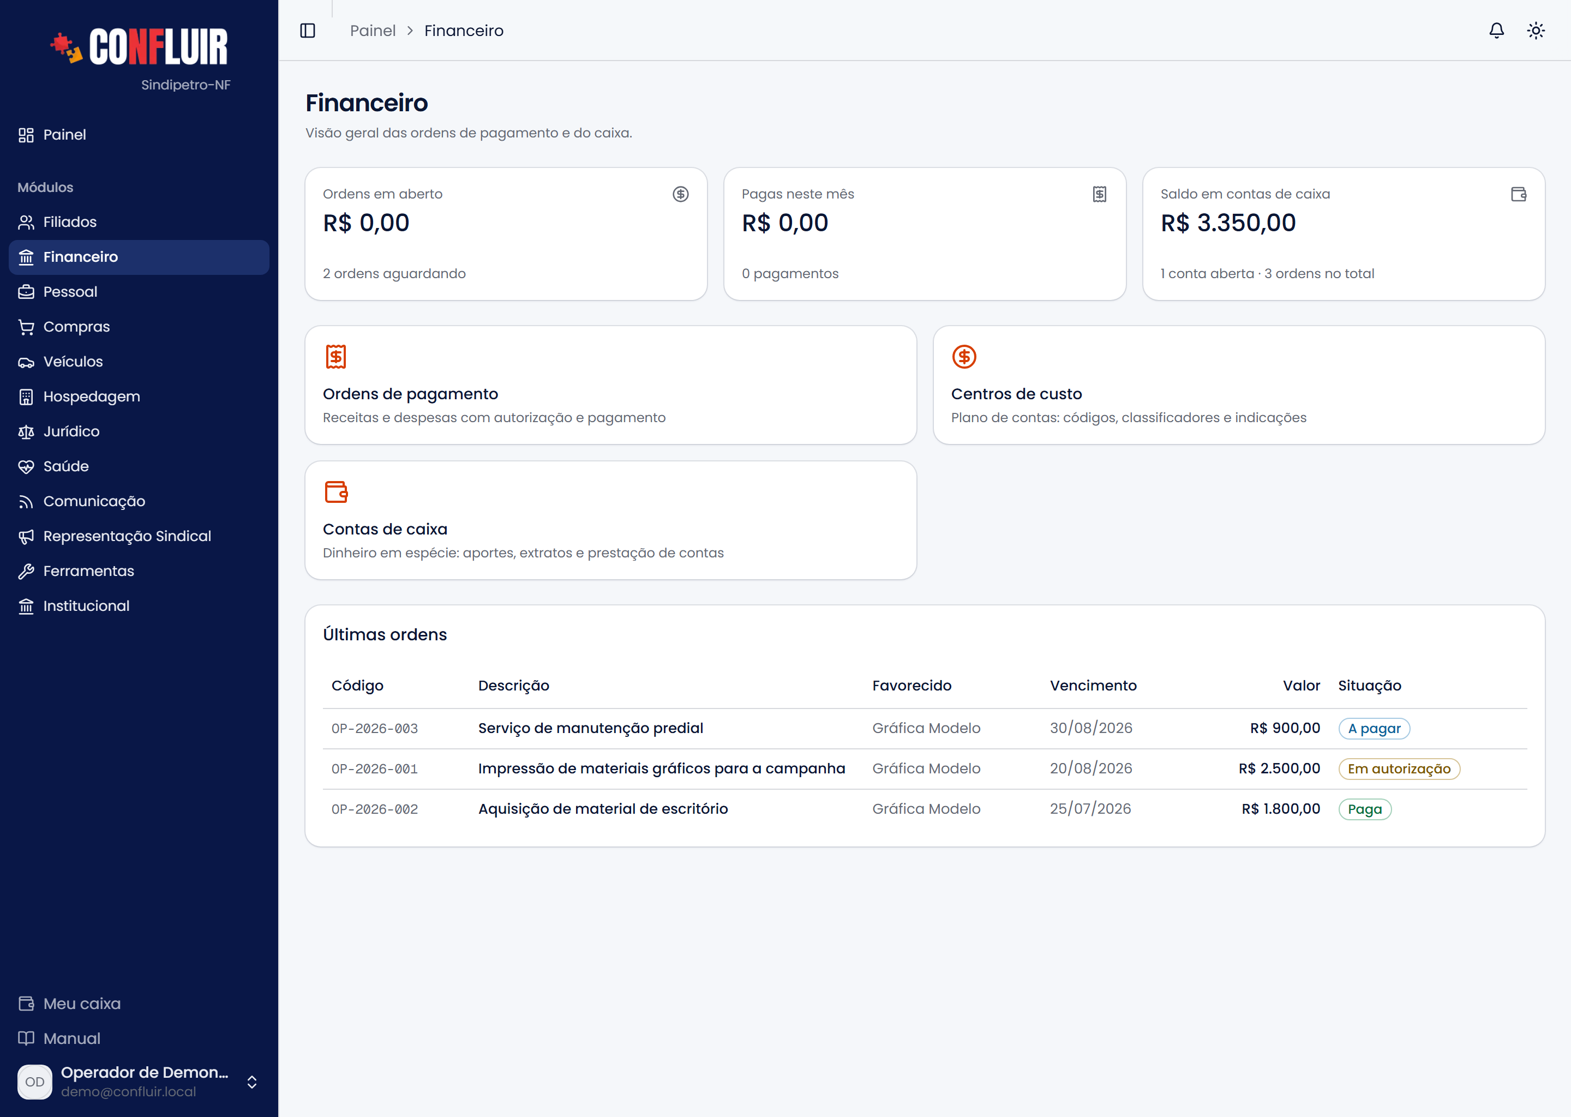Click the Meu caixa wallet icon

pyautogui.click(x=26, y=1004)
